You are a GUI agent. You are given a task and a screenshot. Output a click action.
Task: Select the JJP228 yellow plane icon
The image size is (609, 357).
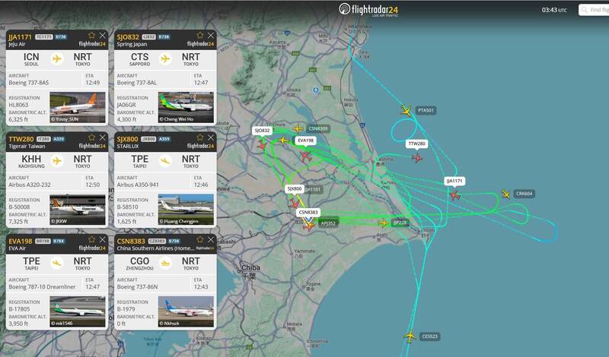tap(384, 223)
